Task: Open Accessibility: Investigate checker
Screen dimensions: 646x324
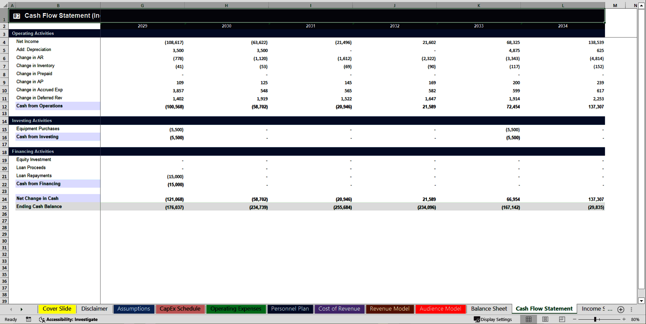Action: coord(69,319)
